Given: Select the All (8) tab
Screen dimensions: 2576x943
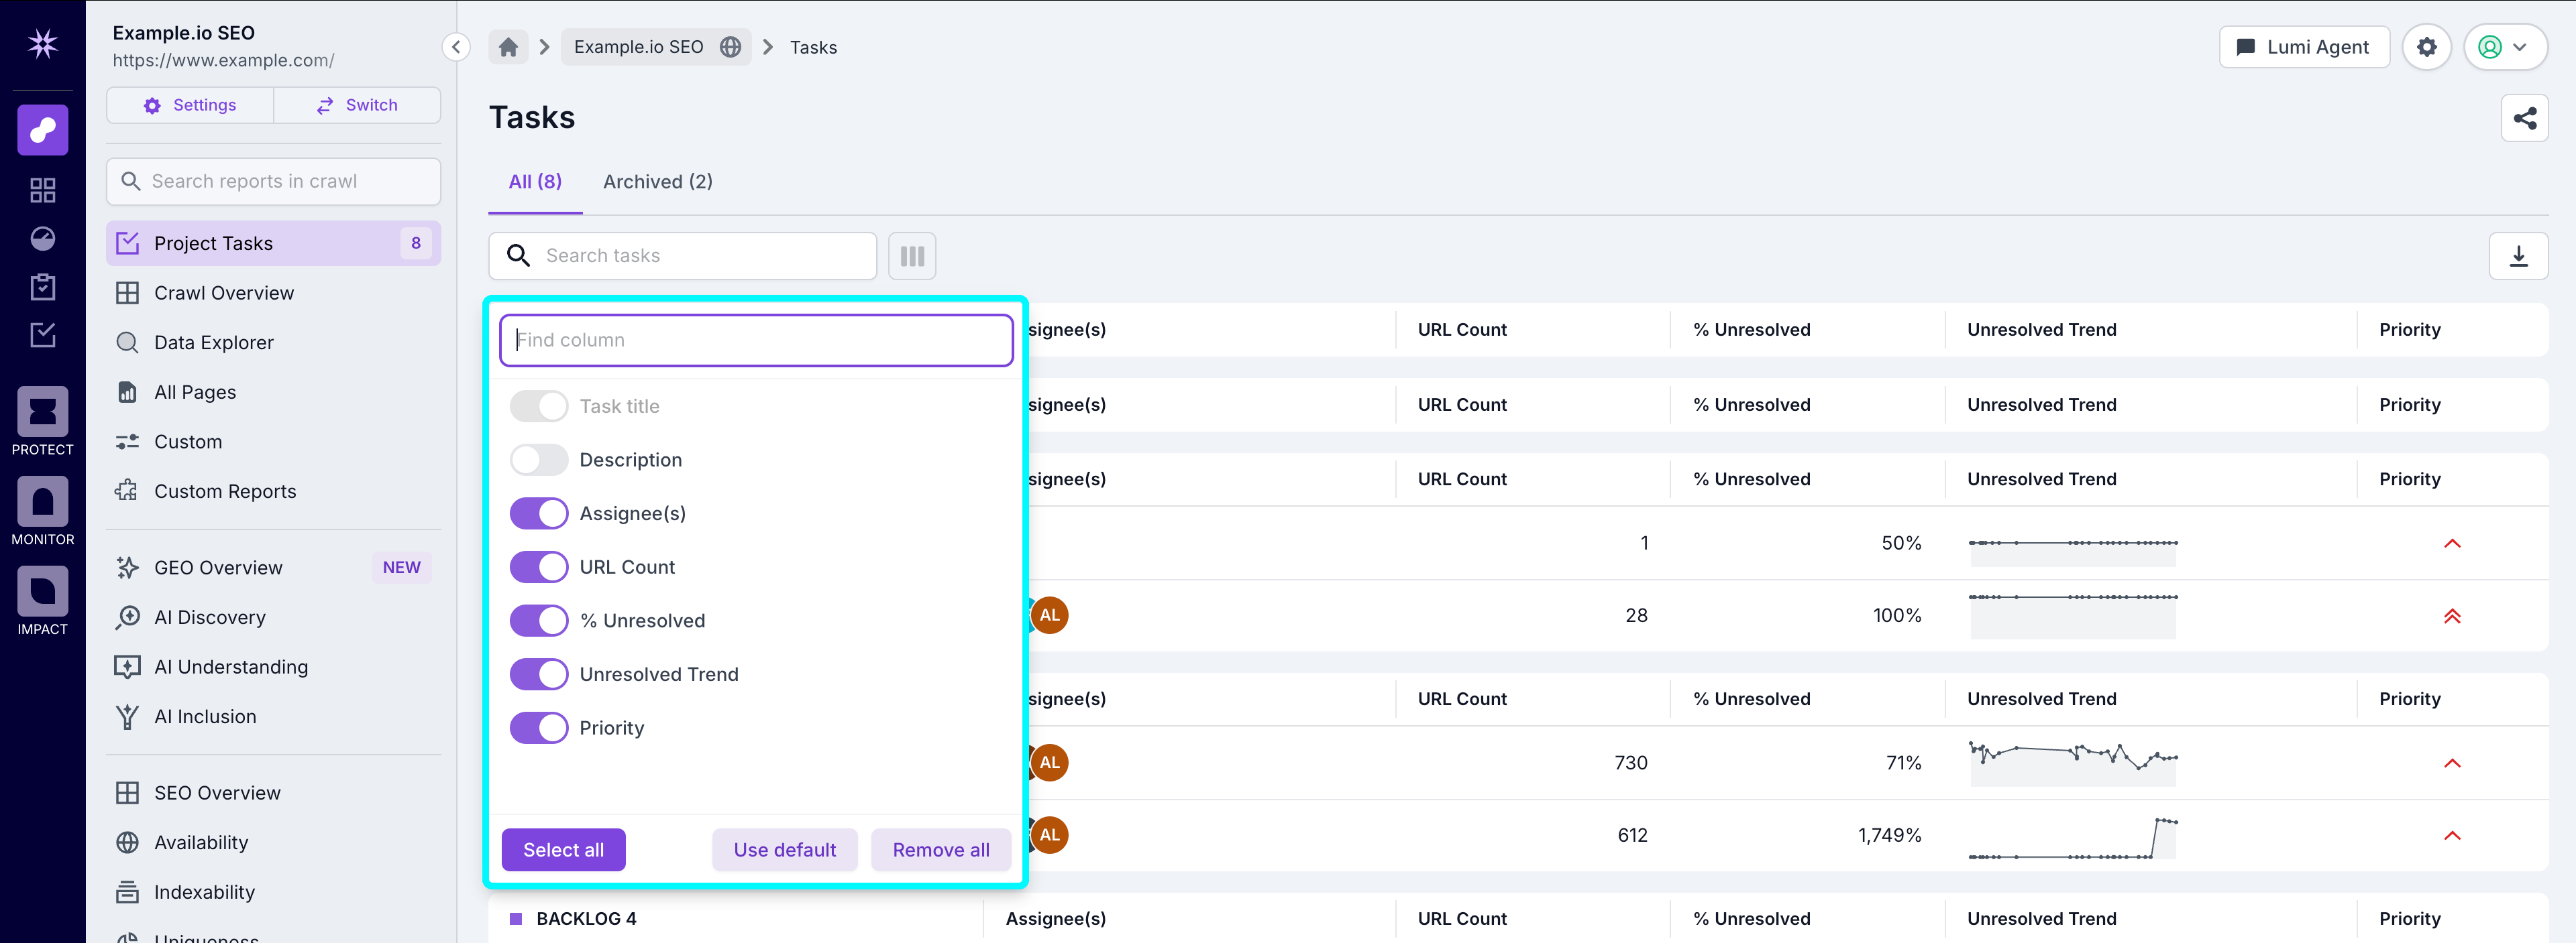Looking at the screenshot, I should (534, 181).
